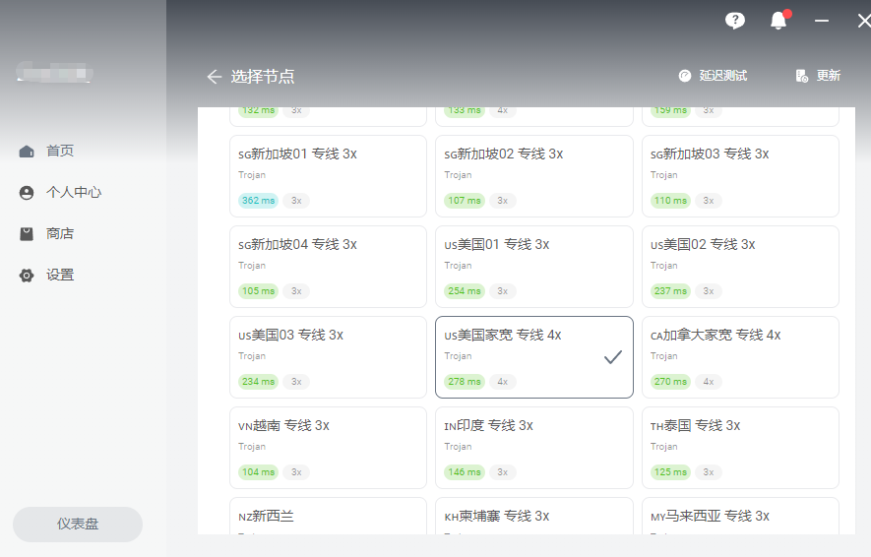Run the 延迟测试 latency test

point(714,76)
